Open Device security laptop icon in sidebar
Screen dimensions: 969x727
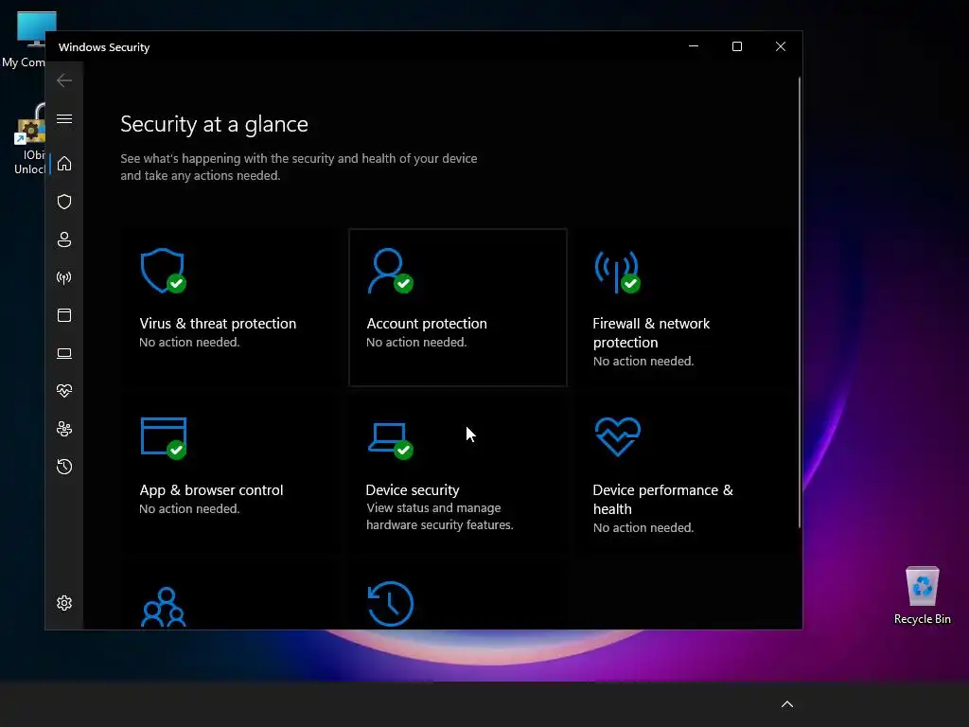coord(64,353)
